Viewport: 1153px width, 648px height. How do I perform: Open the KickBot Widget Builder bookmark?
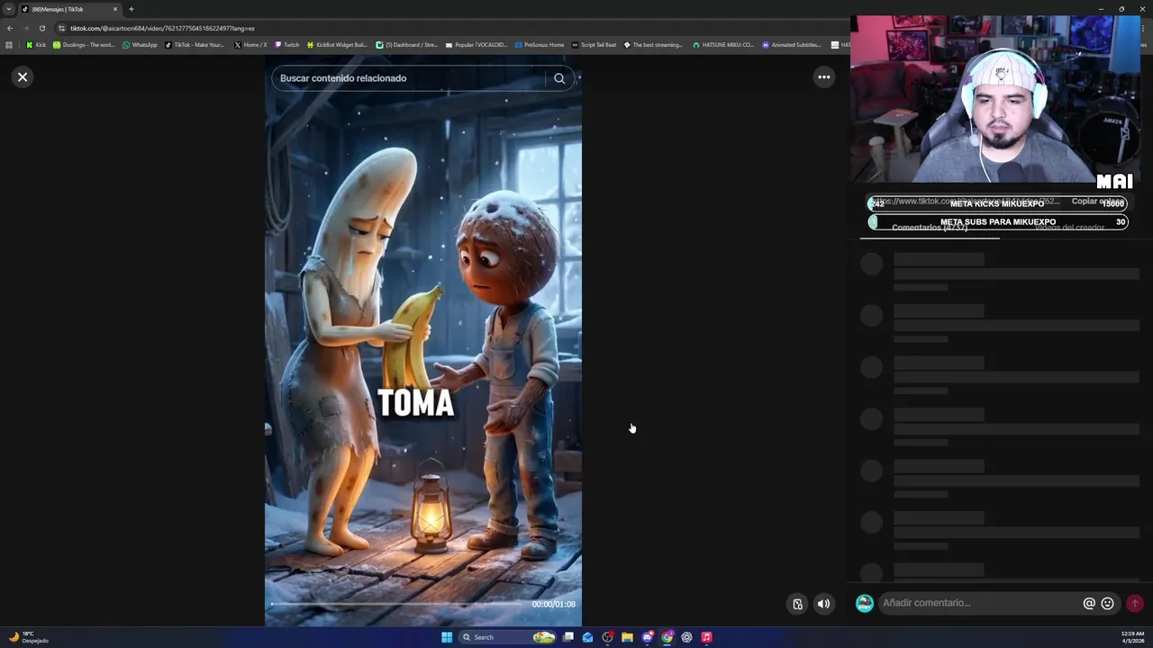point(337,45)
